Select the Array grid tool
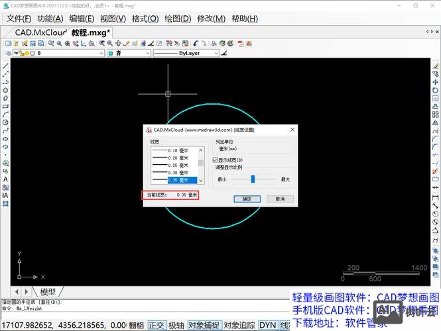The height and width of the screenshot is (331, 441). tap(436, 115)
